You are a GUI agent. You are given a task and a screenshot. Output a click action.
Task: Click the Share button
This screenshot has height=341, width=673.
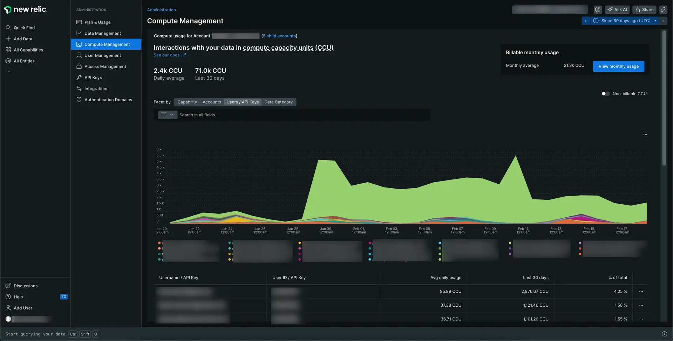644,9
